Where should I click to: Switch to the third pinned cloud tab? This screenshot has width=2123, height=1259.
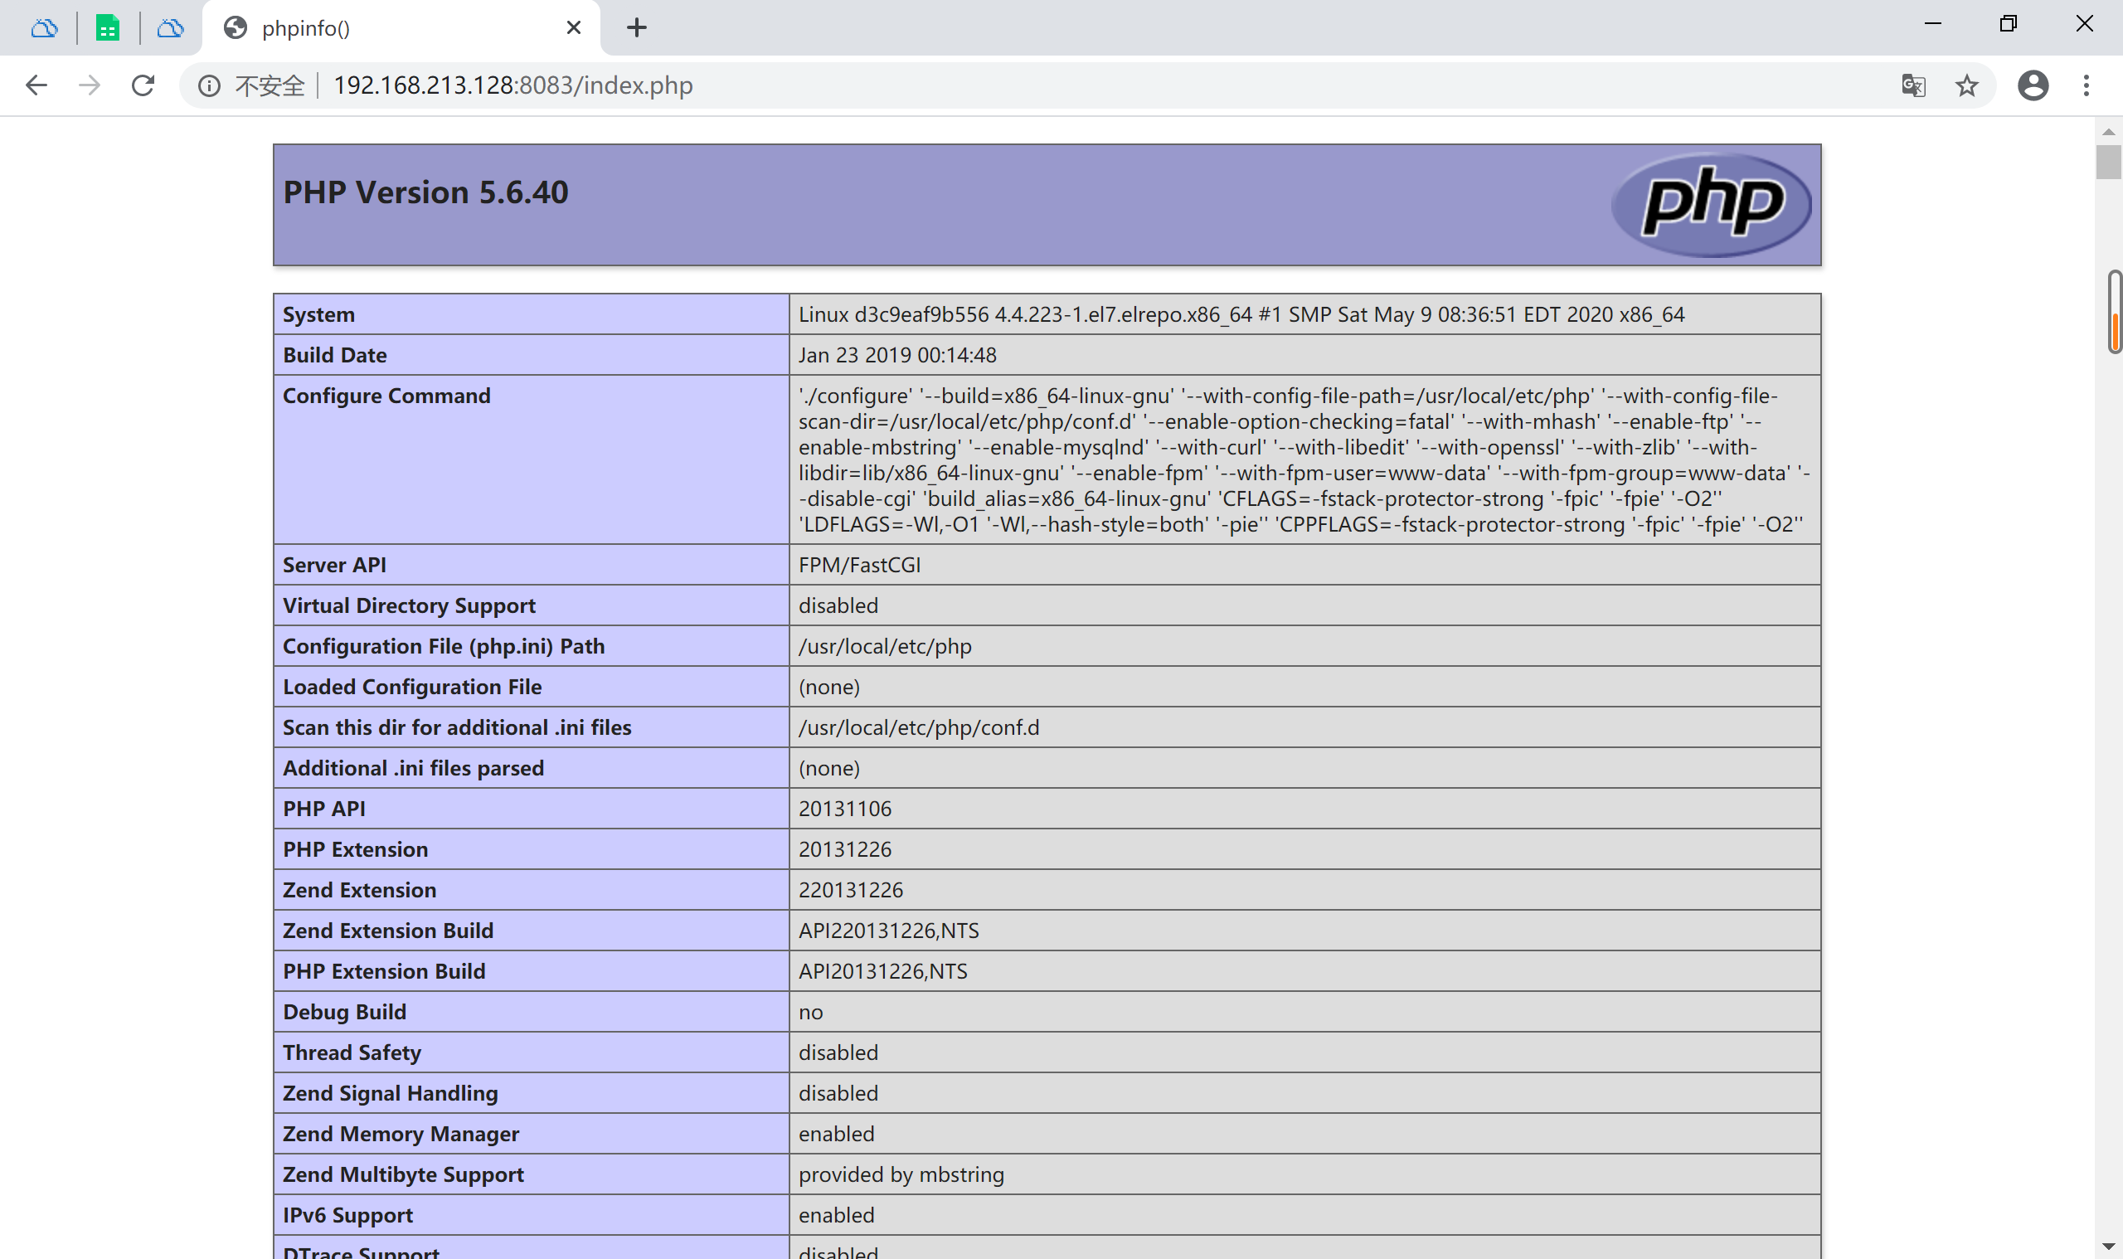(x=171, y=28)
